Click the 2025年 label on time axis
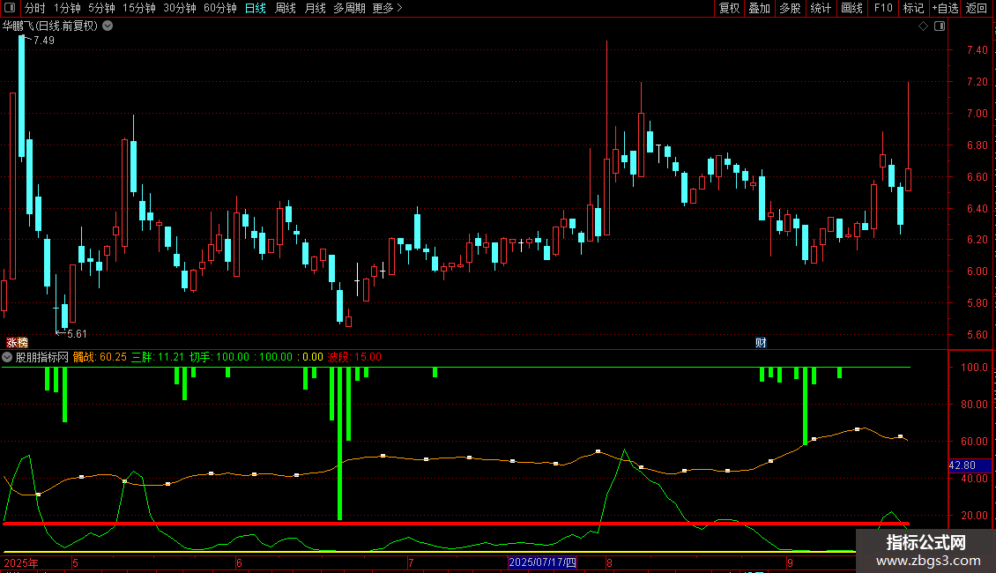 point(21,562)
